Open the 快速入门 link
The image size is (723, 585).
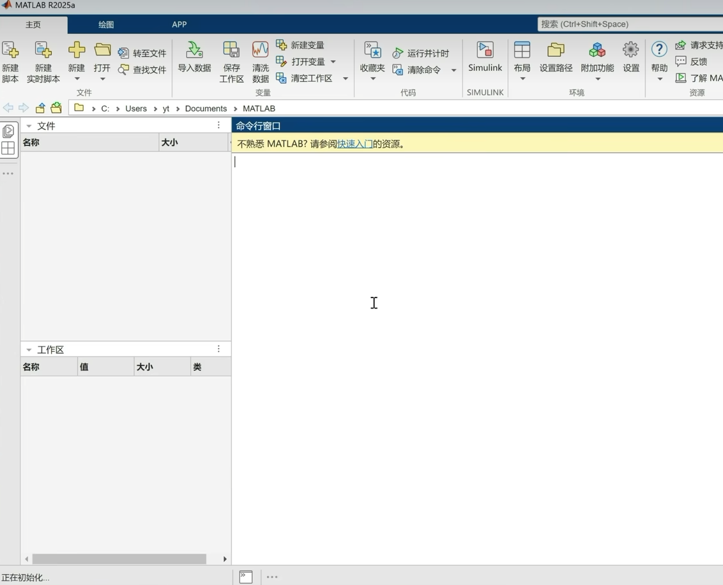pos(354,144)
